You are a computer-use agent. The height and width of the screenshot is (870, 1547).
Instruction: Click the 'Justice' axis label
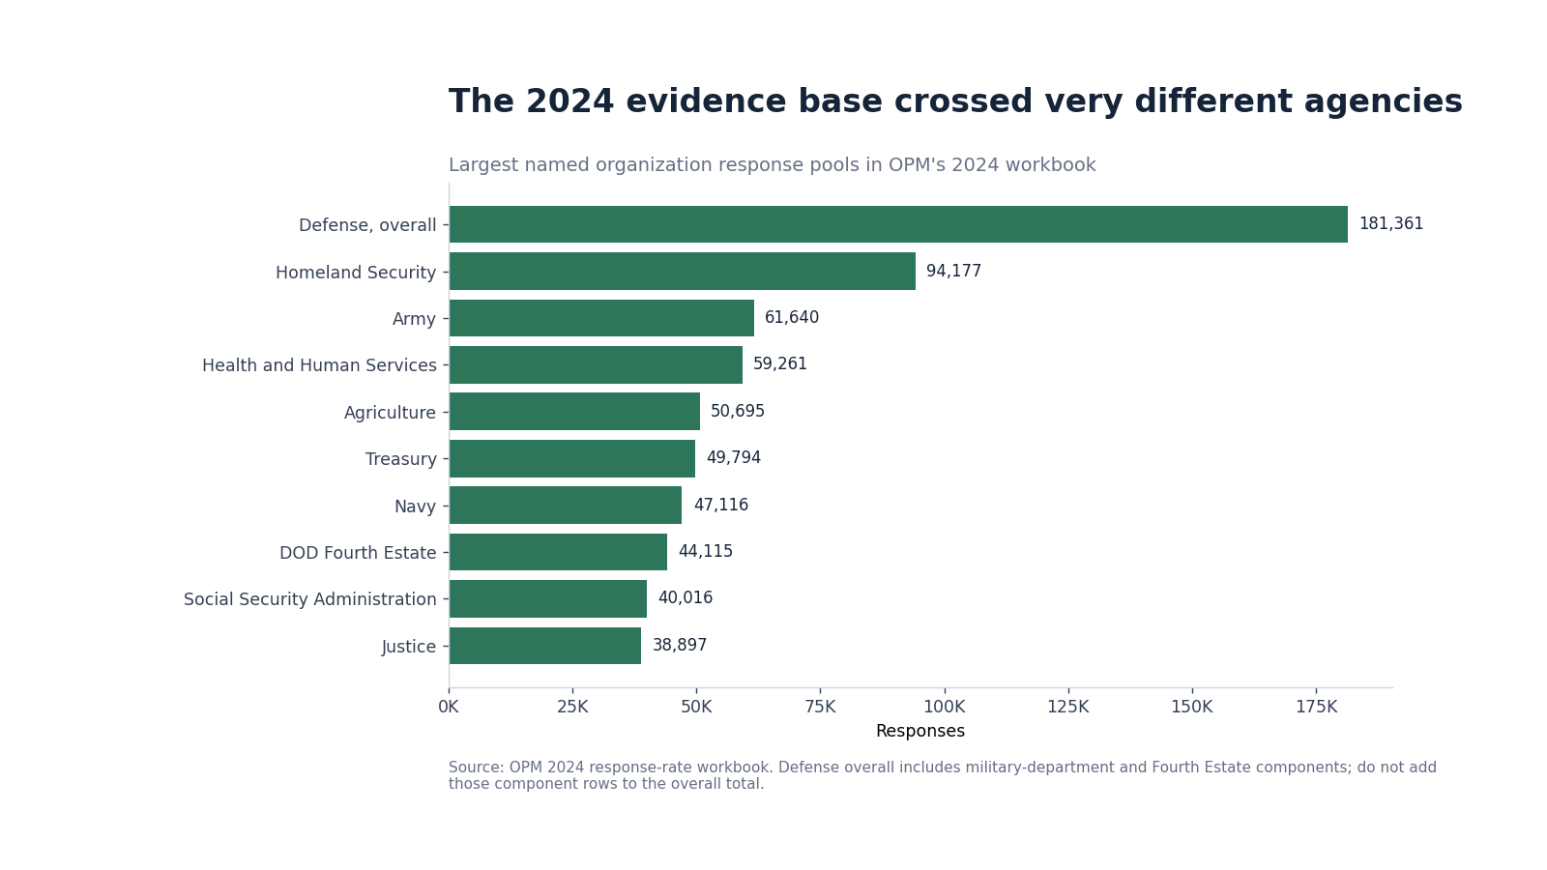[409, 647]
